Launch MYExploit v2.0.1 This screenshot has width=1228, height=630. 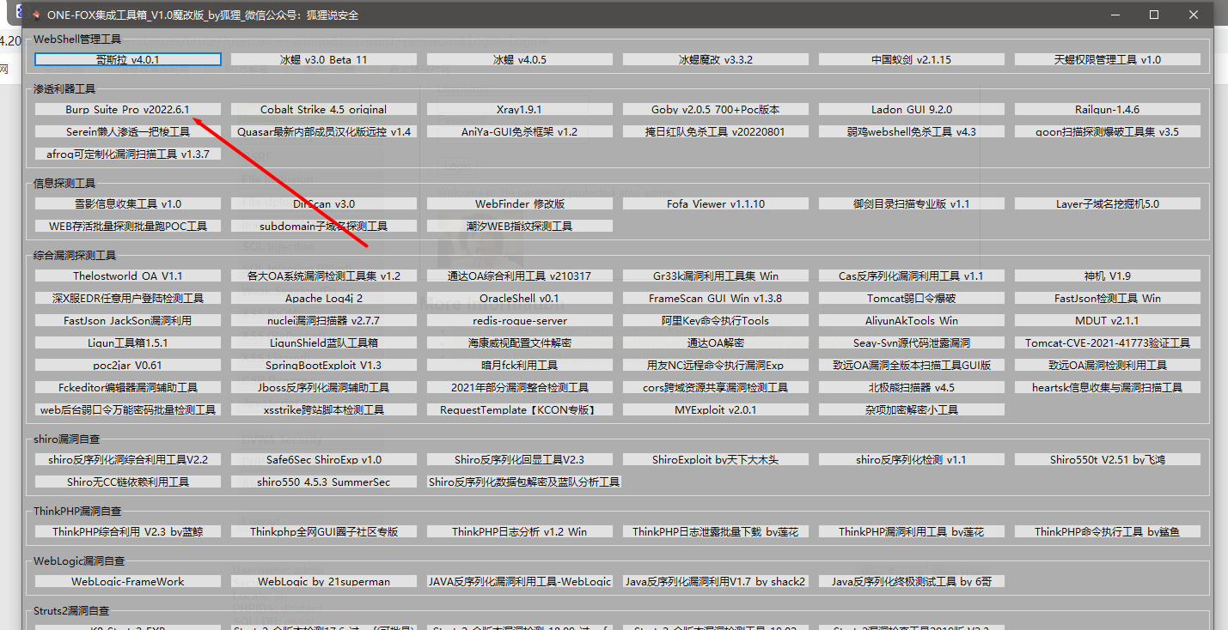pyautogui.click(x=716, y=410)
